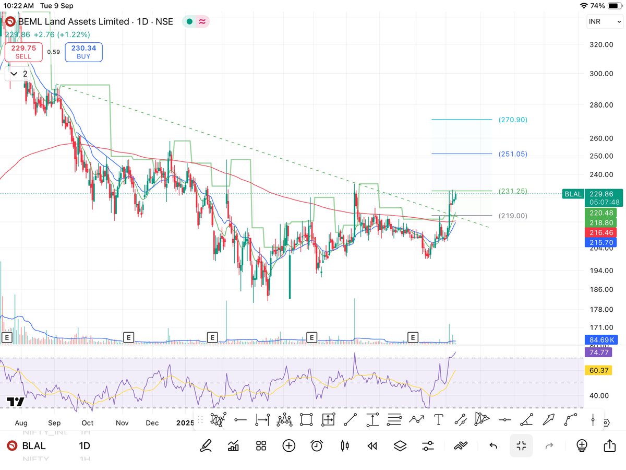Choose the arrow drawing tool
The width and height of the screenshot is (626, 470).
coord(549,419)
